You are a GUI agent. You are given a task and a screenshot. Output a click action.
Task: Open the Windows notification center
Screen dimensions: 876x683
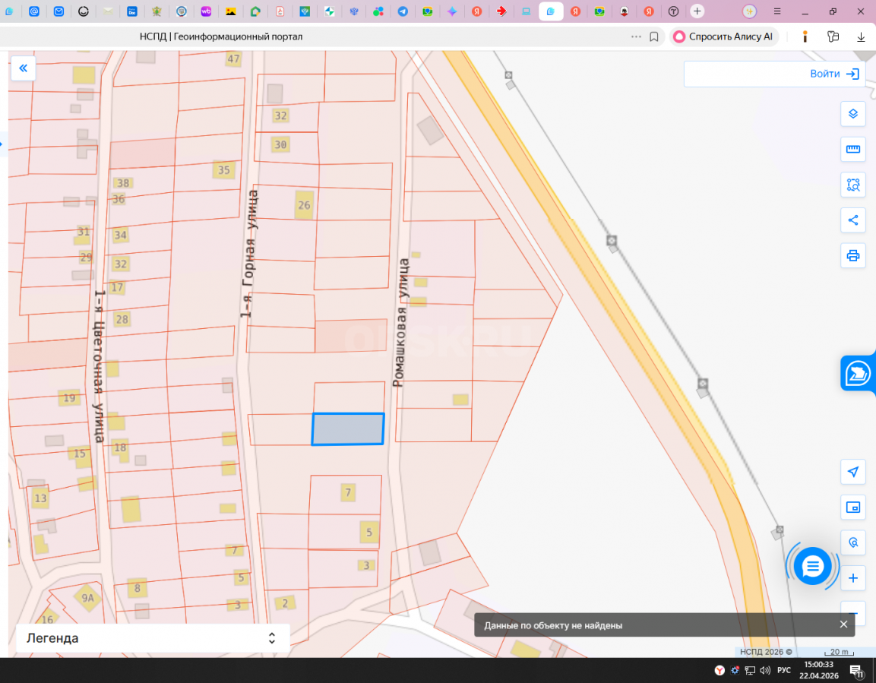[x=856, y=670]
